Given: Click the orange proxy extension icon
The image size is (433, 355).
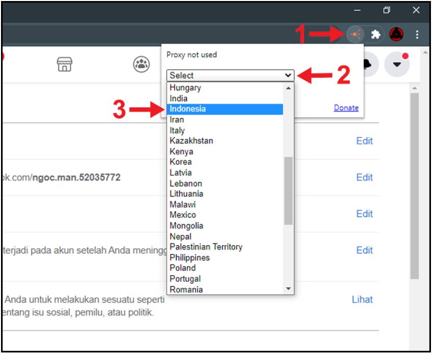Looking at the screenshot, I should pyautogui.click(x=356, y=35).
